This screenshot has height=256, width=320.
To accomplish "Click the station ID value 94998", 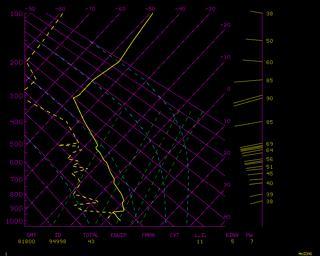I will click(58, 242).
